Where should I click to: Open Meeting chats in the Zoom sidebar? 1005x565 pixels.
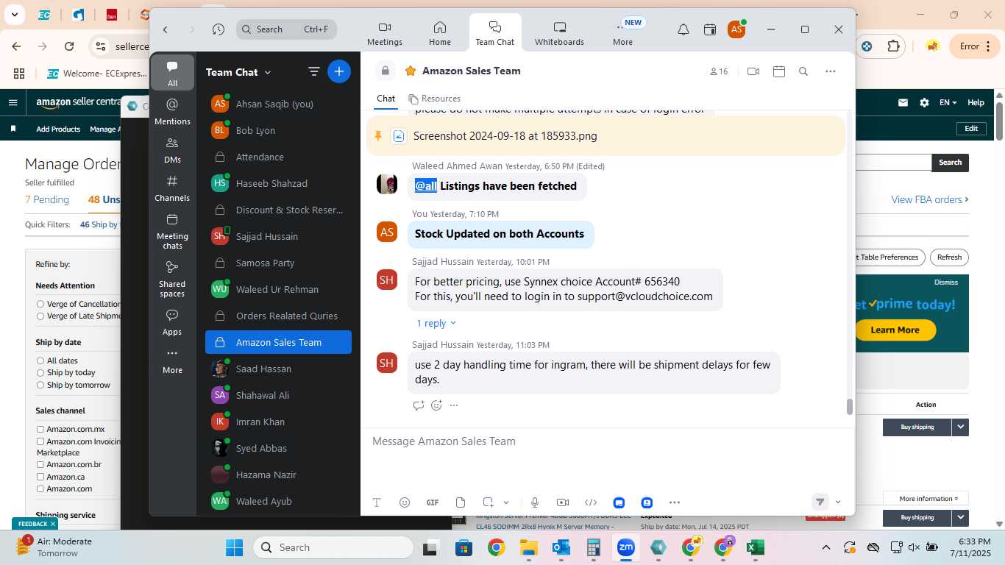click(172, 231)
